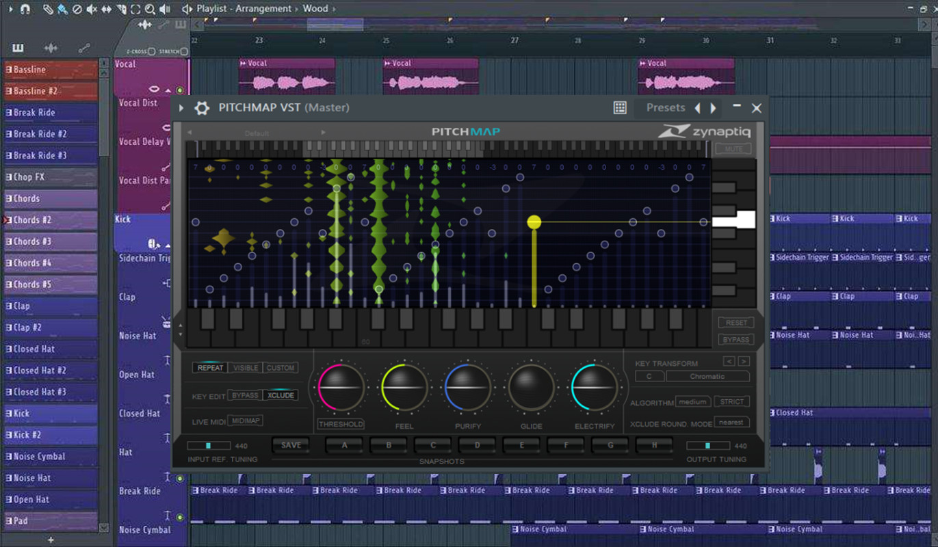Open Pitchmap gear settings icon
938x547 pixels.
point(202,108)
